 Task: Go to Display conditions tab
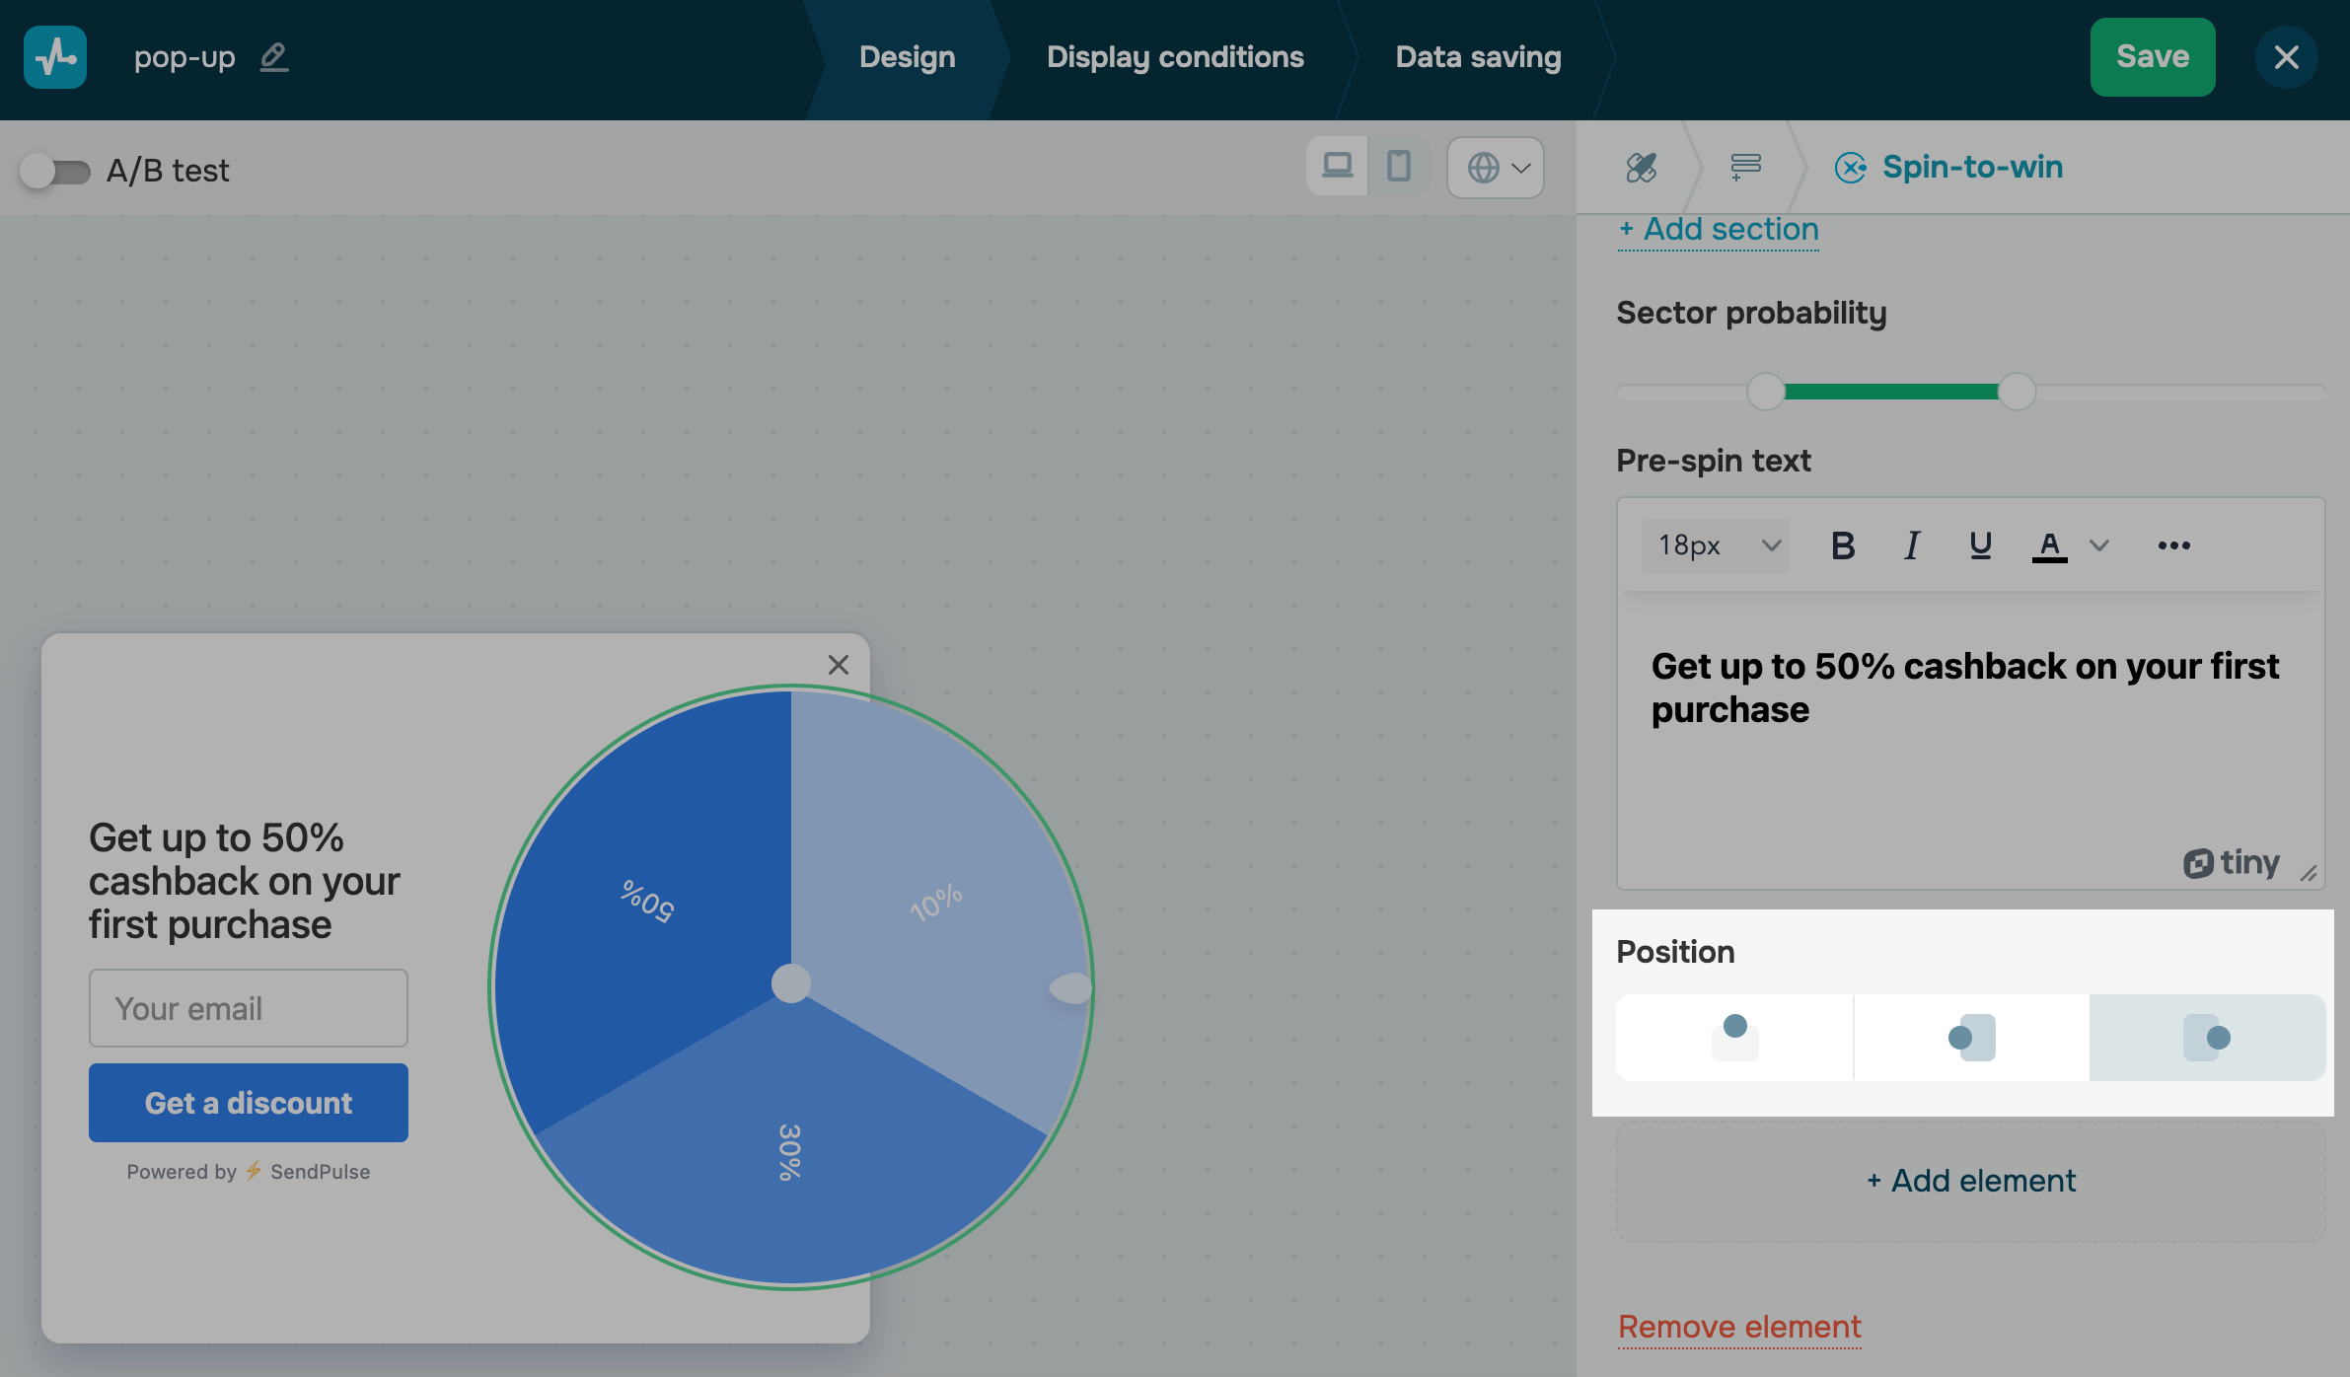pyautogui.click(x=1174, y=57)
